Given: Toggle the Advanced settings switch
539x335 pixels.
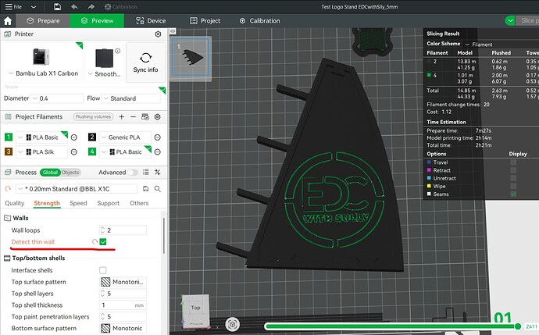Looking at the screenshot, I should (x=133, y=173).
